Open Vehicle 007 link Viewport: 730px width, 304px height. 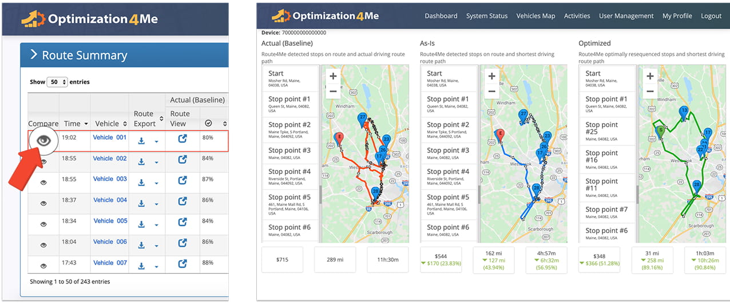[110, 262]
